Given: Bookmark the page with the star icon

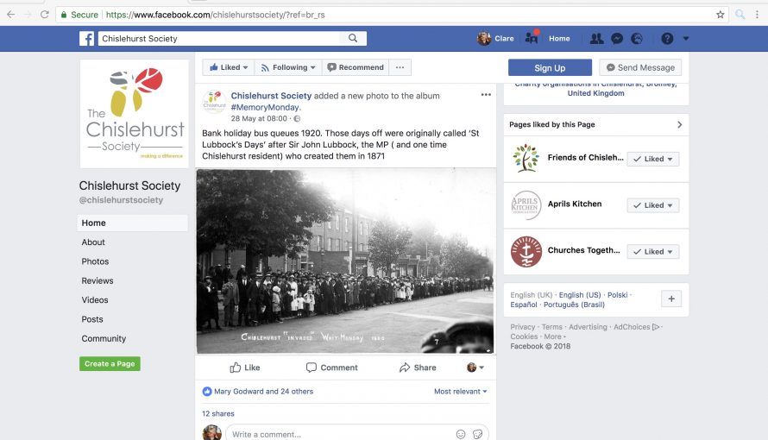Looking at the screenshot, I should point(720,15).
